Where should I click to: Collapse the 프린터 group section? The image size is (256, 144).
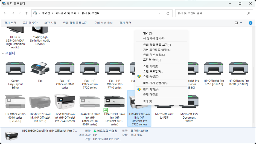[x=3, y=53]
